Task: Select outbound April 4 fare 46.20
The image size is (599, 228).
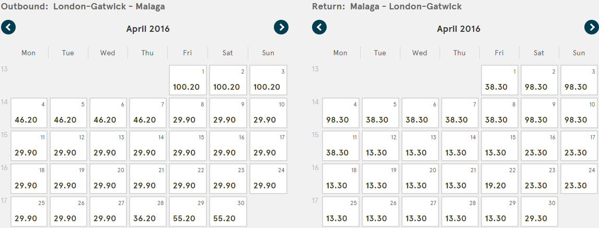Action: (29, 113)
